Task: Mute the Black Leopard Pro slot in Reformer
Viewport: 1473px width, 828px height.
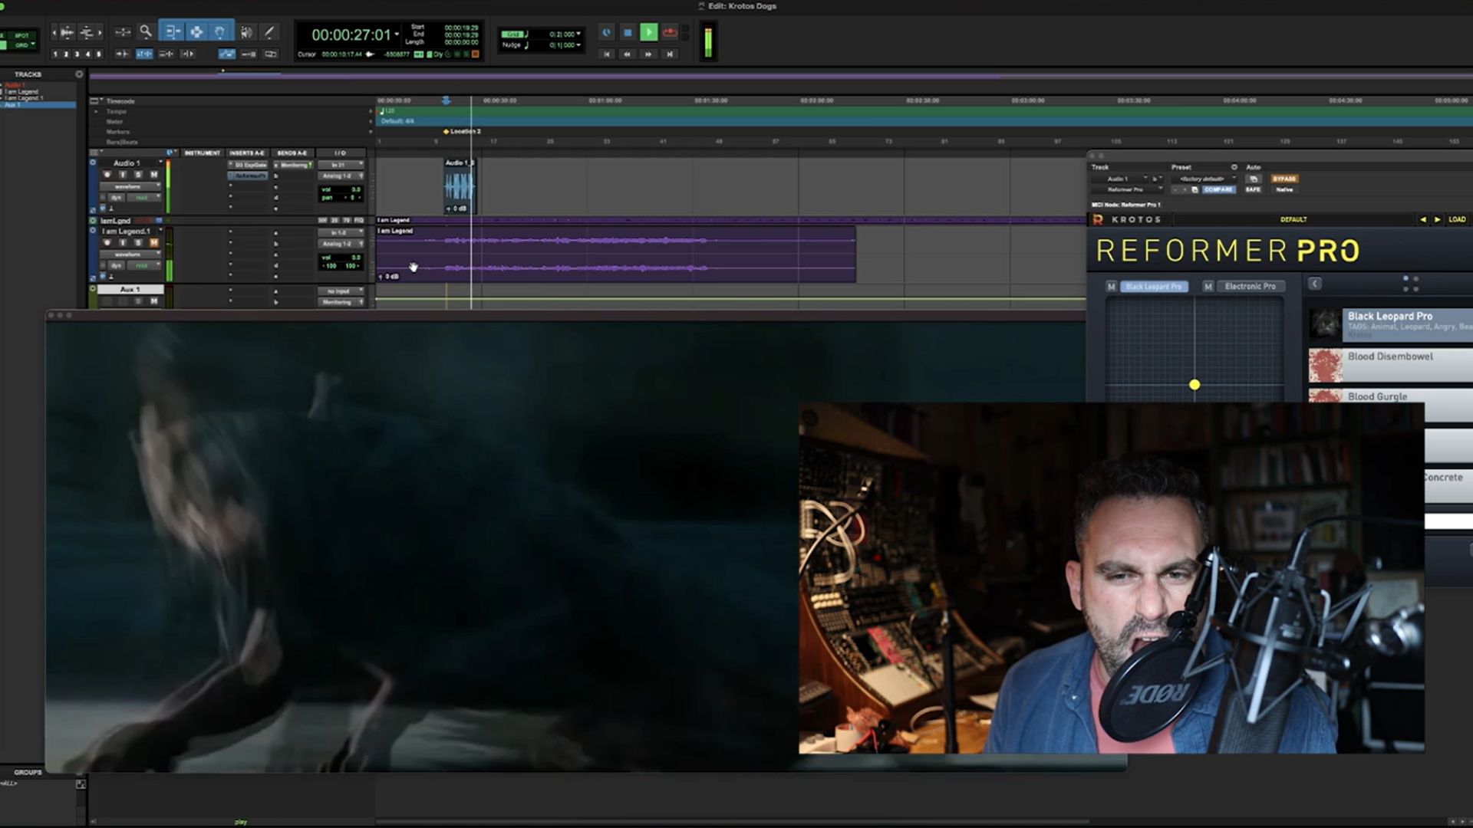Action: [x=1111, y=286]
